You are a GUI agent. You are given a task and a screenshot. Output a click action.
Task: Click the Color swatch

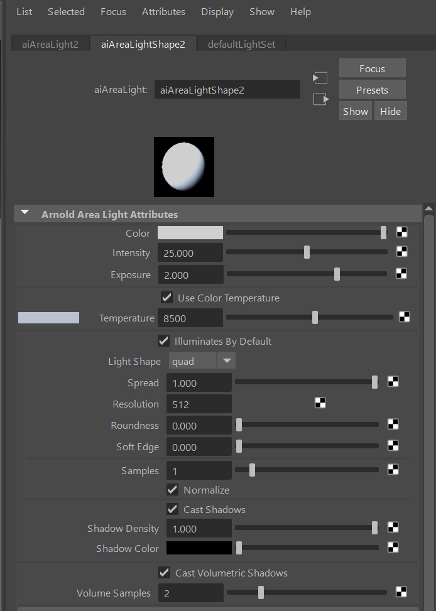[190, 232]
